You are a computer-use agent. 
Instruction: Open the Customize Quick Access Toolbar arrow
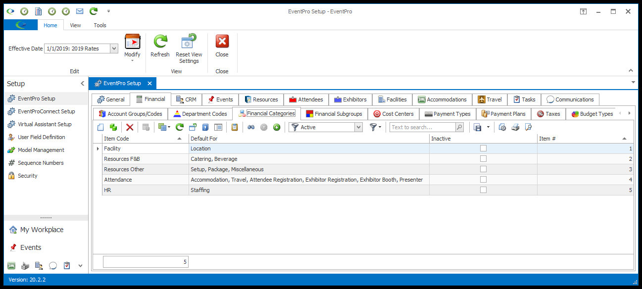click(x=108, y=11)
